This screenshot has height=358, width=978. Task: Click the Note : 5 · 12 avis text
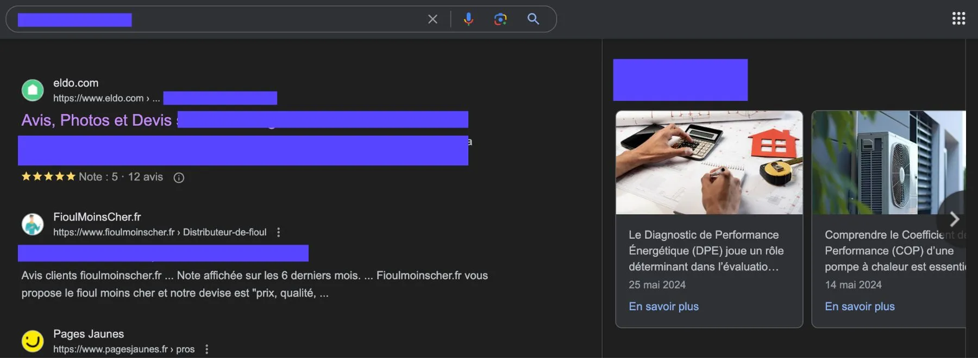pyautogui.click(x=121, y=177)
